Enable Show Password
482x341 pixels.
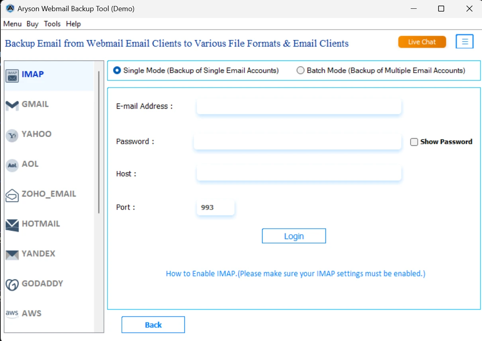pyautogui.click(x=414, y=141)
